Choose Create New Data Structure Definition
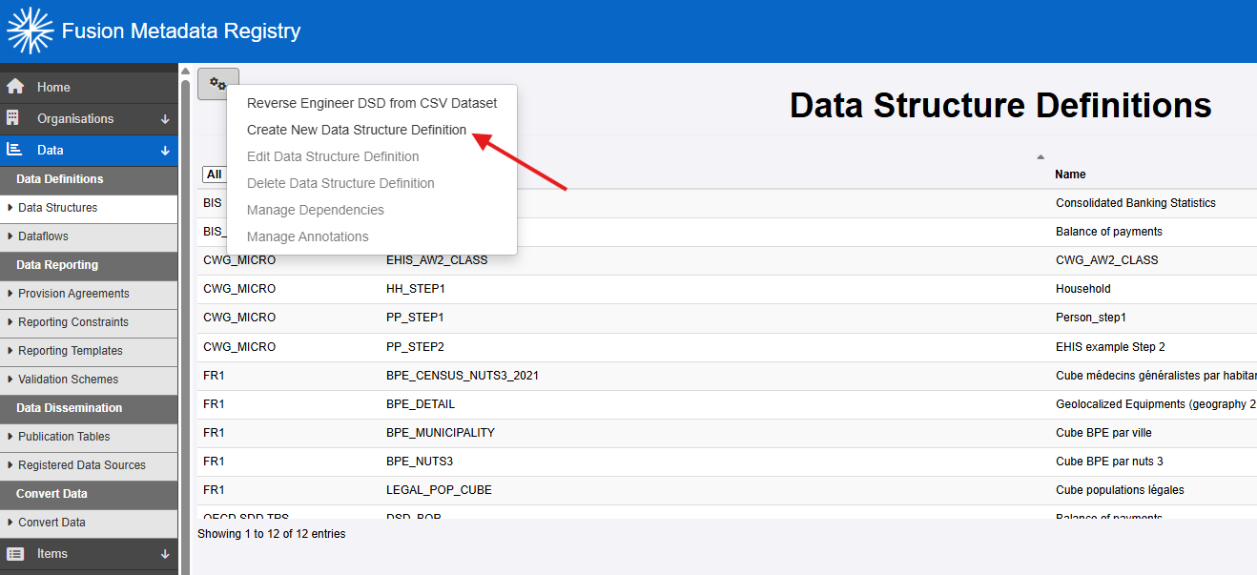Screen dimensions: 1257x575 click(372, 130)
